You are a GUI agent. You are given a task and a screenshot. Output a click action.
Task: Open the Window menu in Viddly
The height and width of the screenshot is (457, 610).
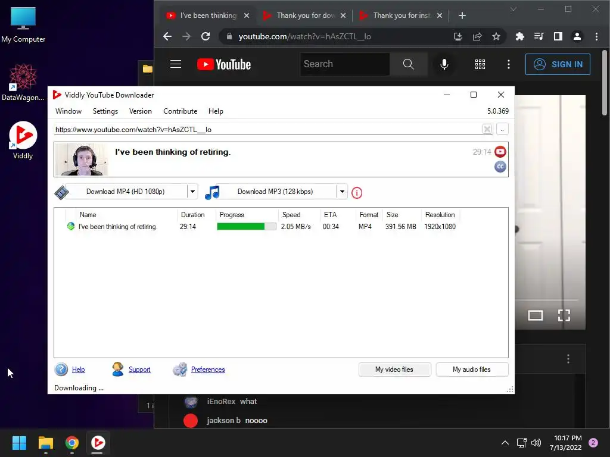69,111
